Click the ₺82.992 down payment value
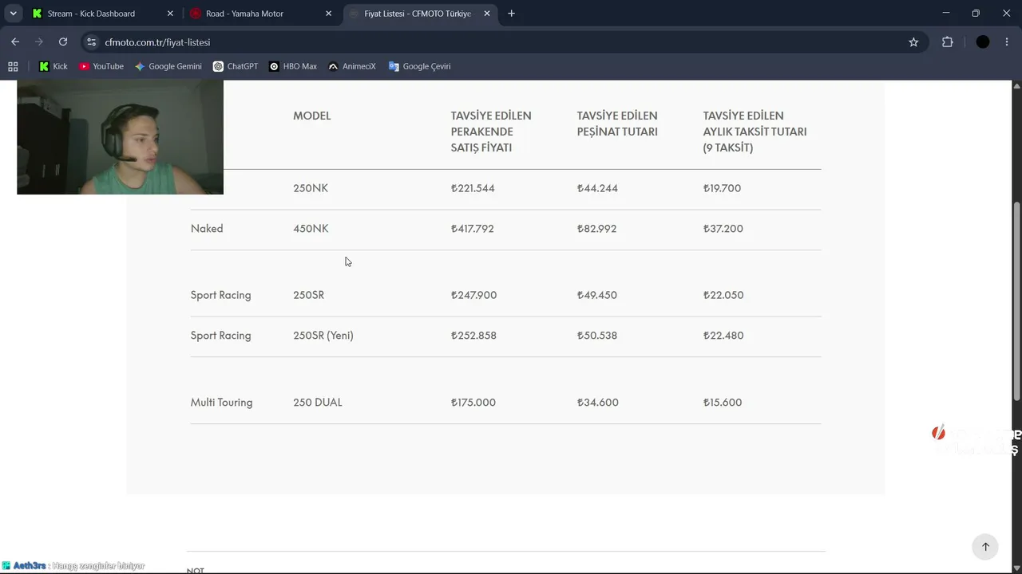This screenshot has height=574, width=1022. point(596,229)
